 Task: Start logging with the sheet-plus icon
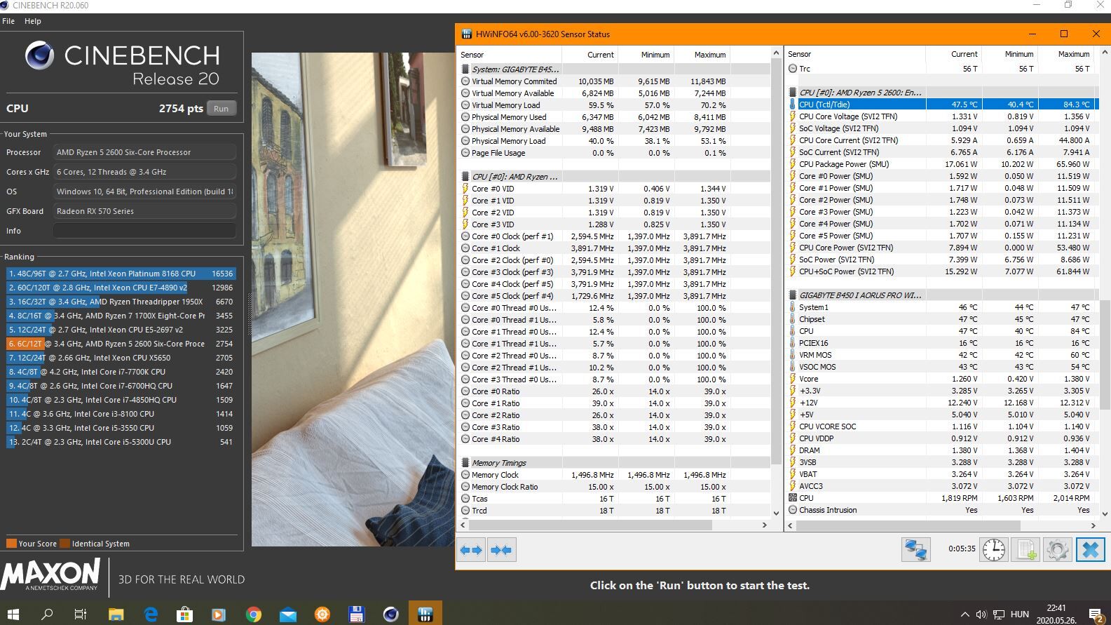tap(1026, 550)
